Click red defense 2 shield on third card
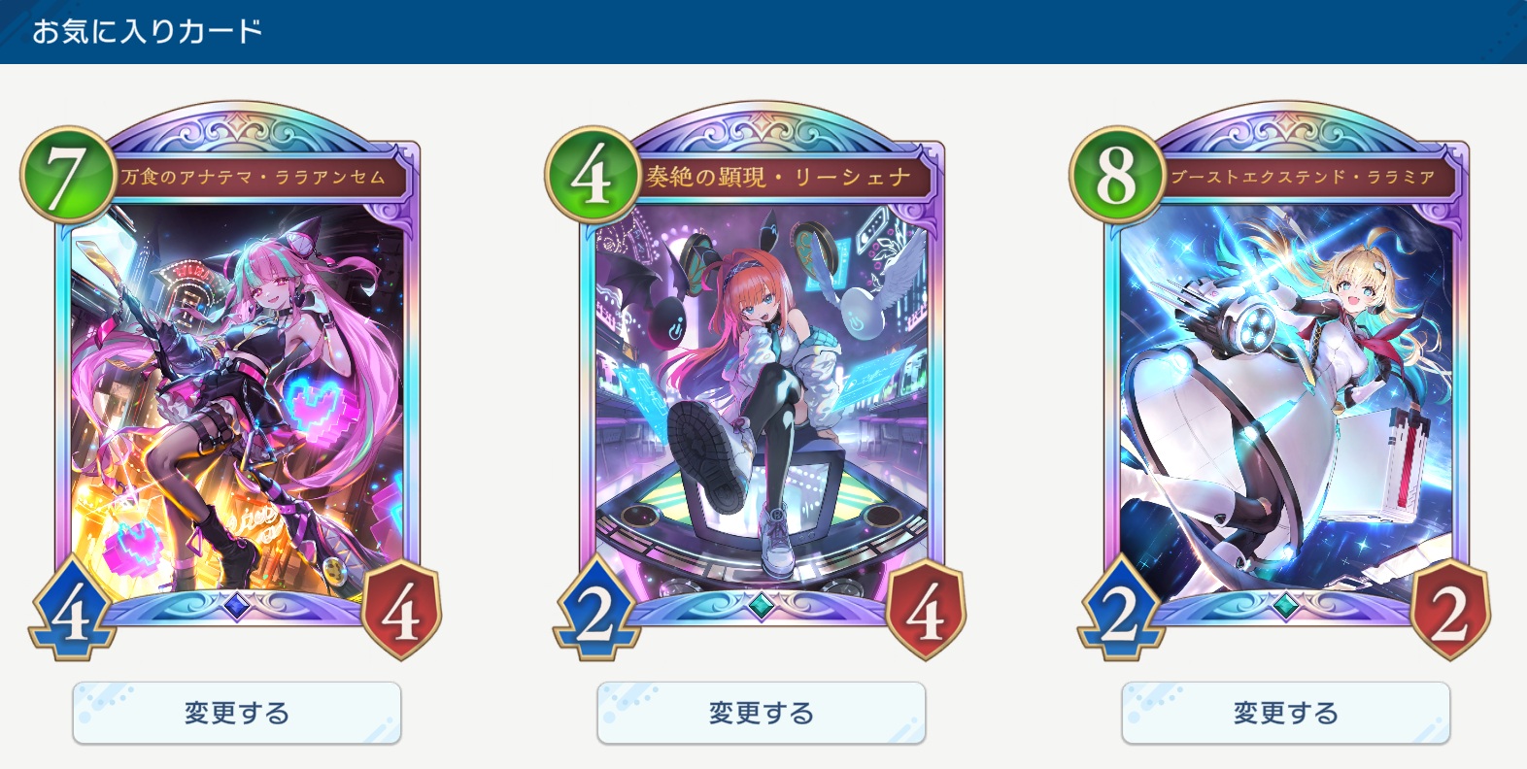1527x769 pixels. tap(1449, 610)
